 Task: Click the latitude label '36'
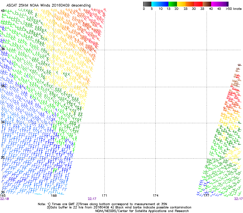tap(3, 86)
